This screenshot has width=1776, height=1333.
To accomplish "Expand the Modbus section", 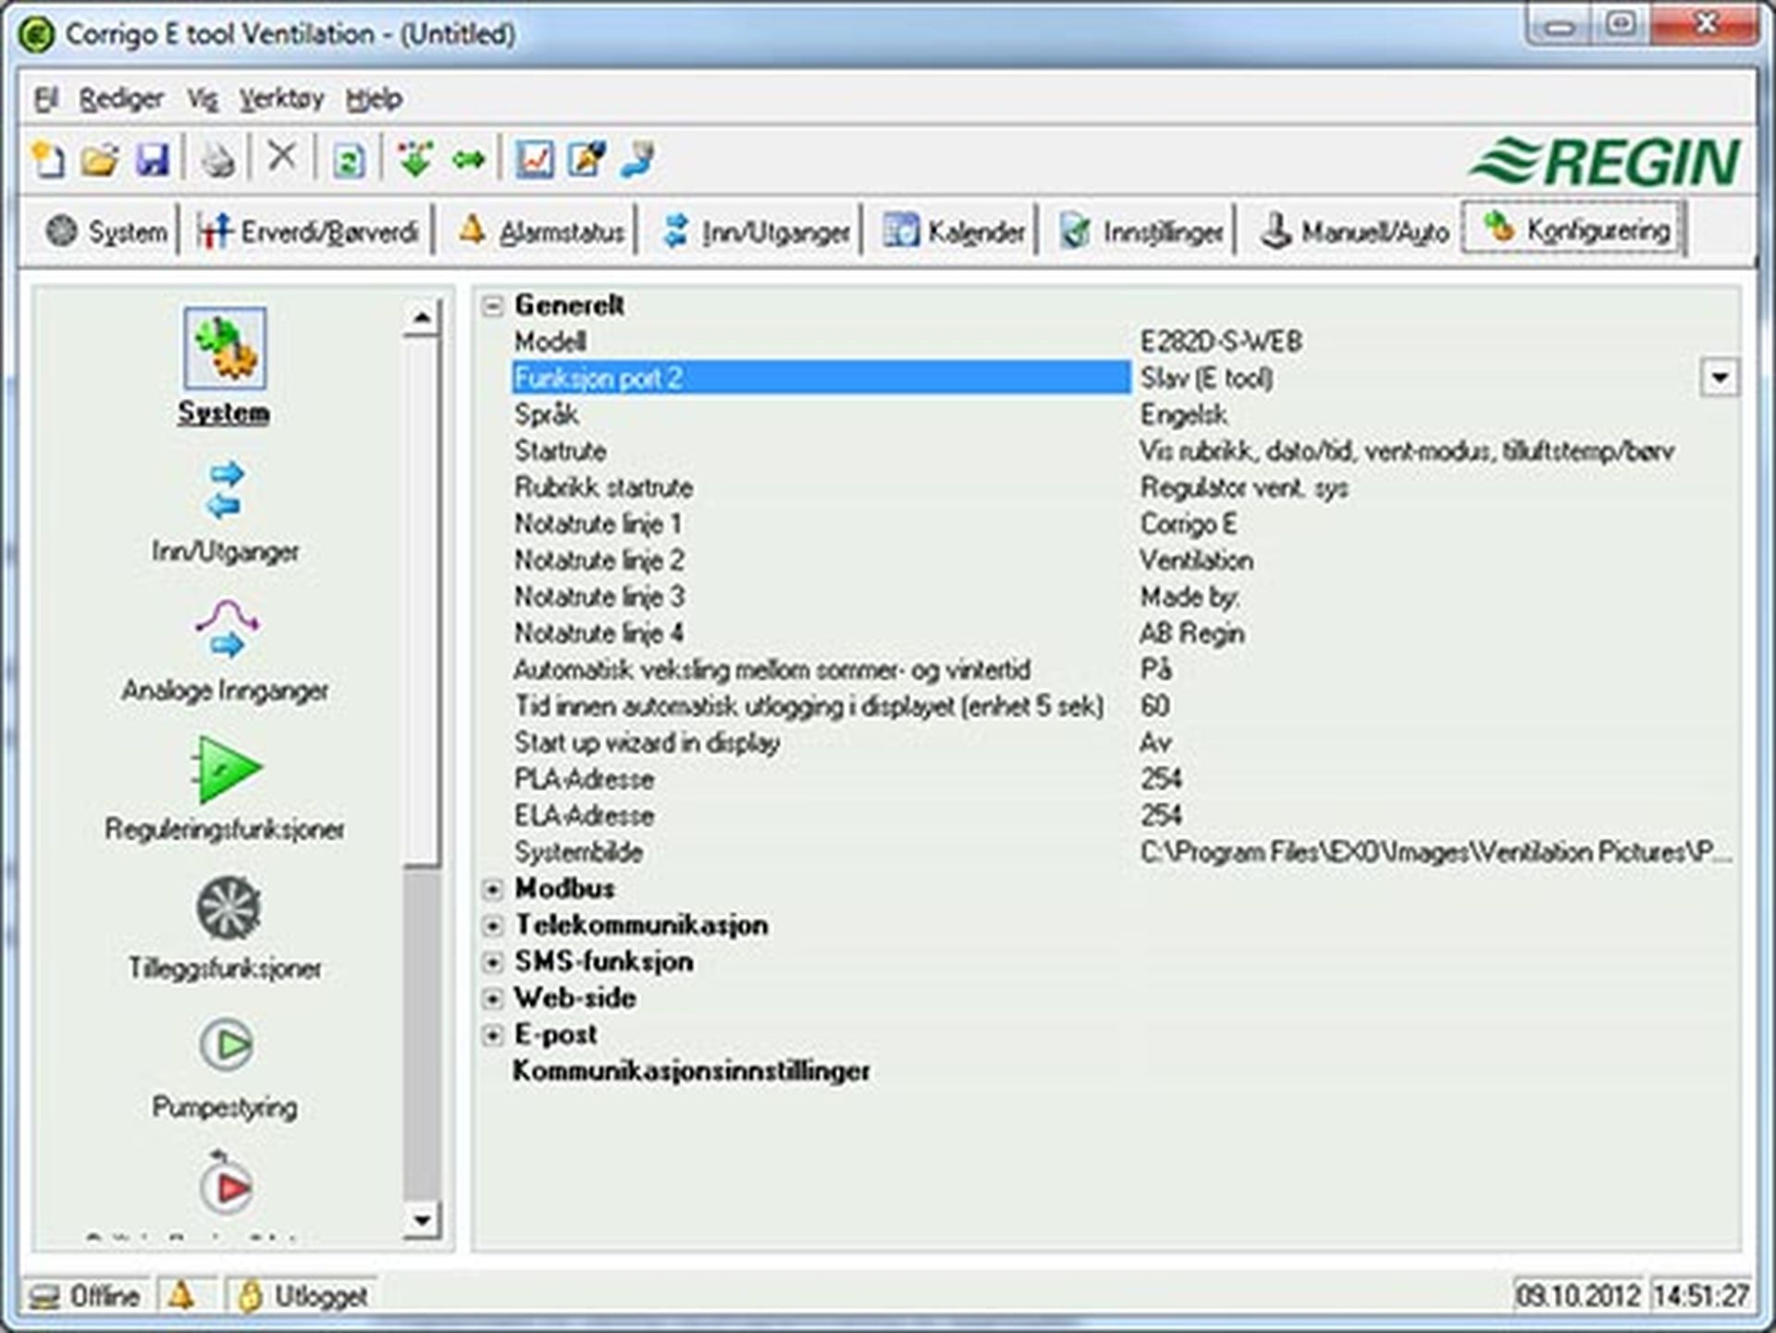I will 493,889.
